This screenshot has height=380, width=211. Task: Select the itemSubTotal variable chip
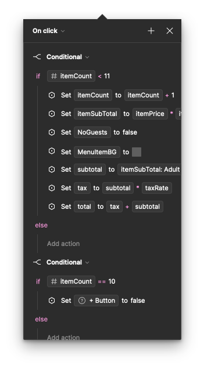97,114
